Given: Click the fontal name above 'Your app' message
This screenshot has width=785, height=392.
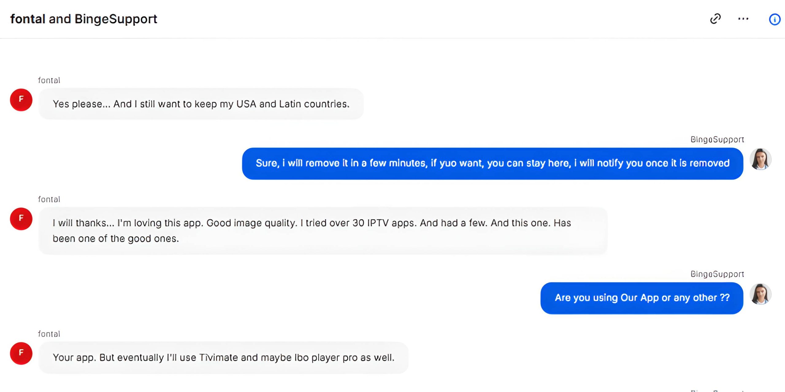Looking at the screenshot, I should click(x=49, y=334).
